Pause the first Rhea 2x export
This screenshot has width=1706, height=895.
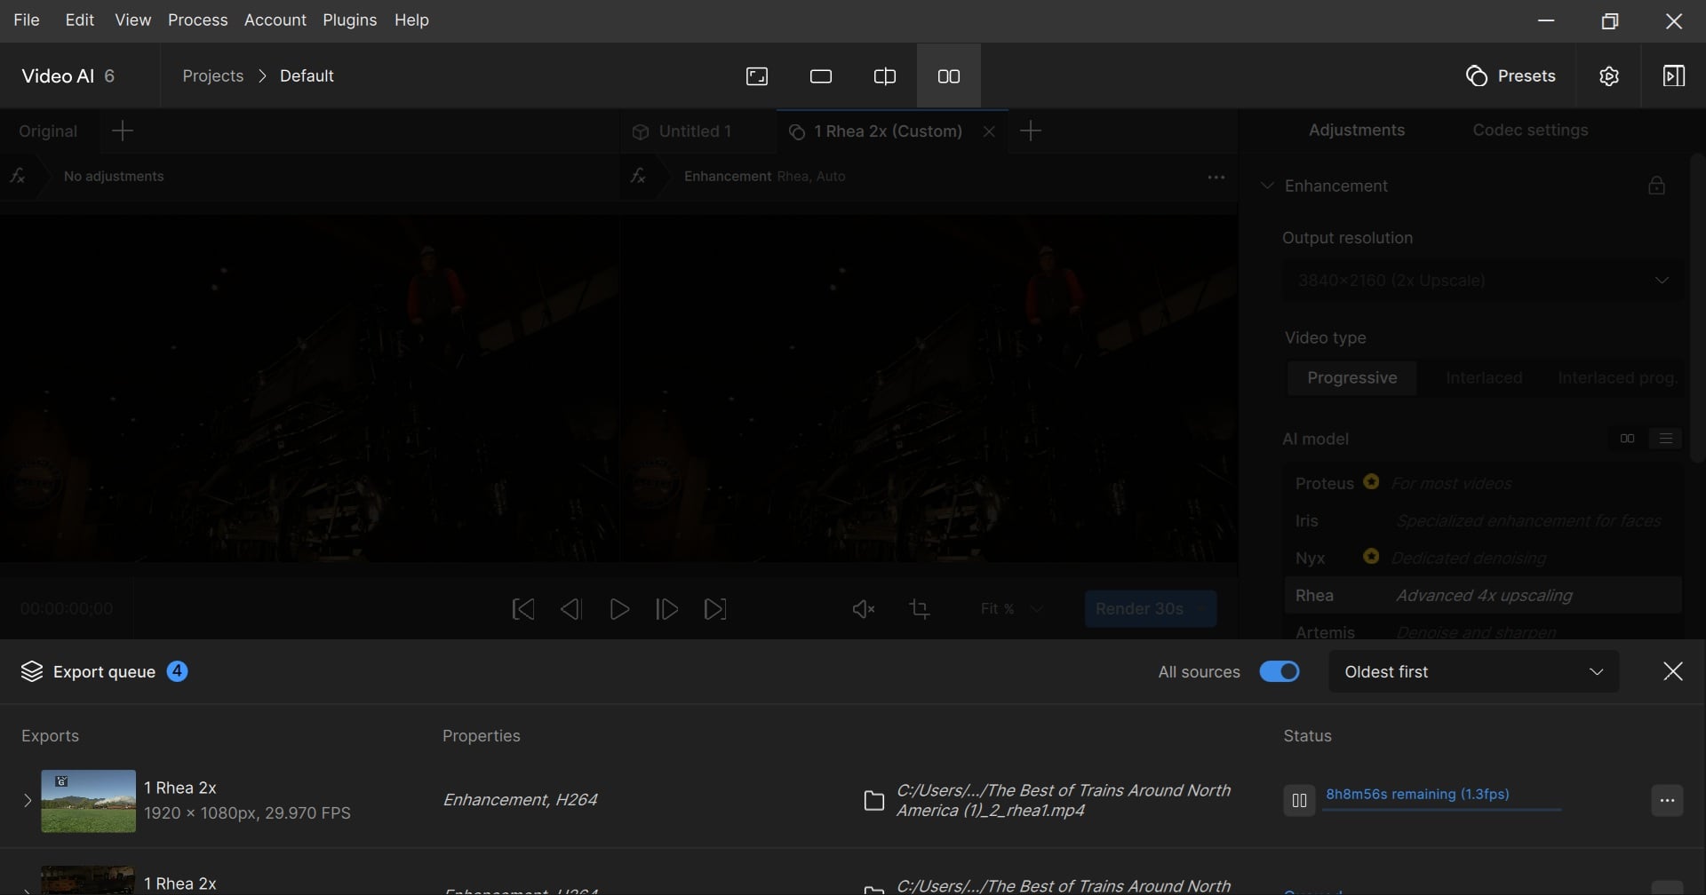pyautogui.click(x=1298, y=801)
